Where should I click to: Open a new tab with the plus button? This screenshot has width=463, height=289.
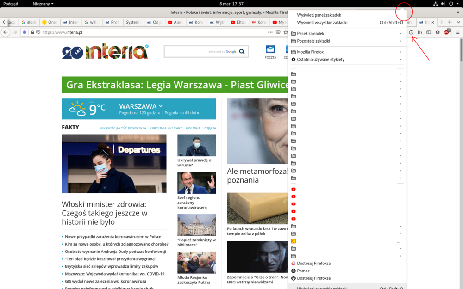coord(450,22)
